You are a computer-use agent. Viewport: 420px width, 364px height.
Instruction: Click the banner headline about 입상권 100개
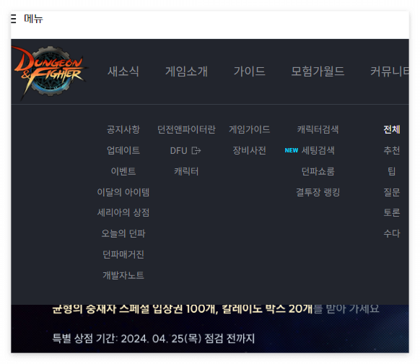click(x=216, y=309)
